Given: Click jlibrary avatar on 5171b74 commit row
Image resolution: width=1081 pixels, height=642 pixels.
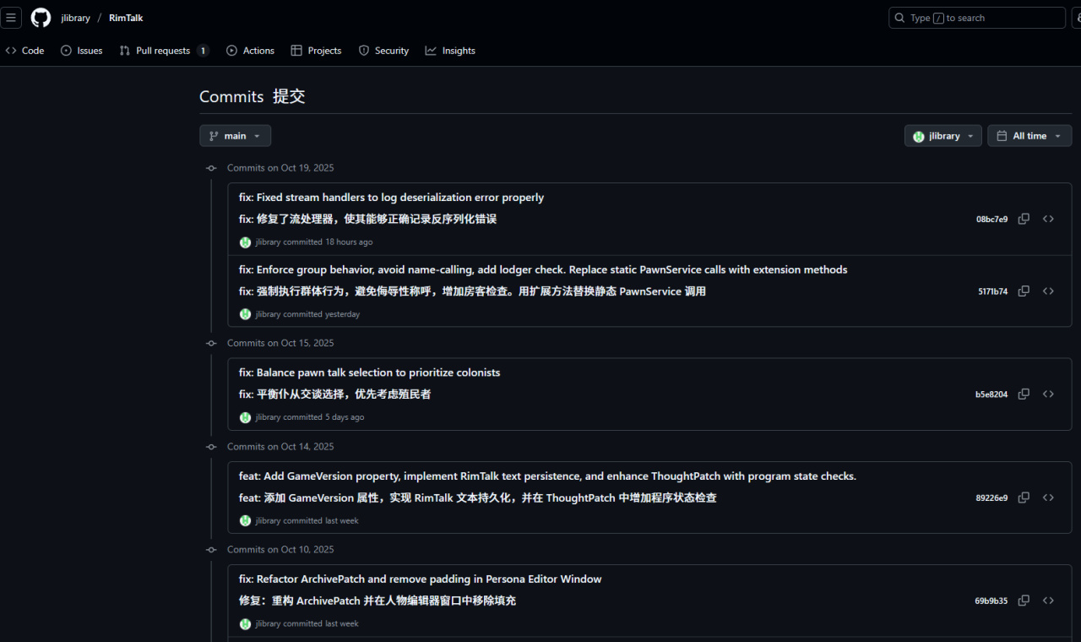Looking at the screenshot, I should [245, 314].
